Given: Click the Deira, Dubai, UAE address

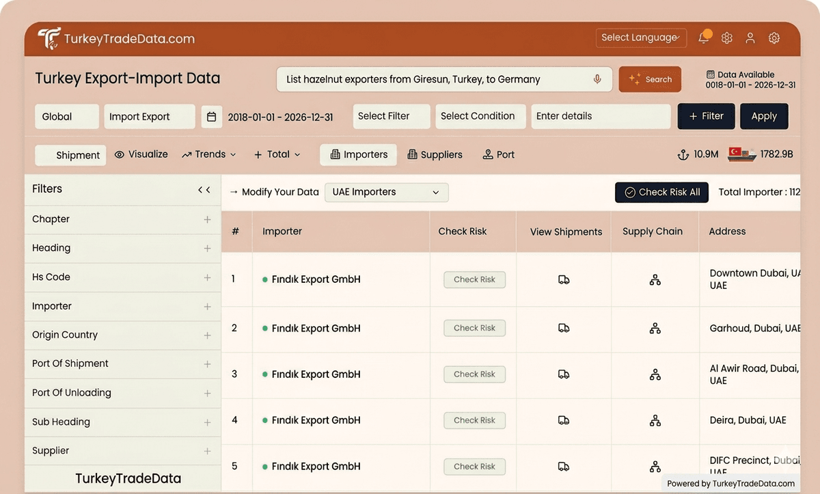Looking at the screenshot, I should coord(748,421).
